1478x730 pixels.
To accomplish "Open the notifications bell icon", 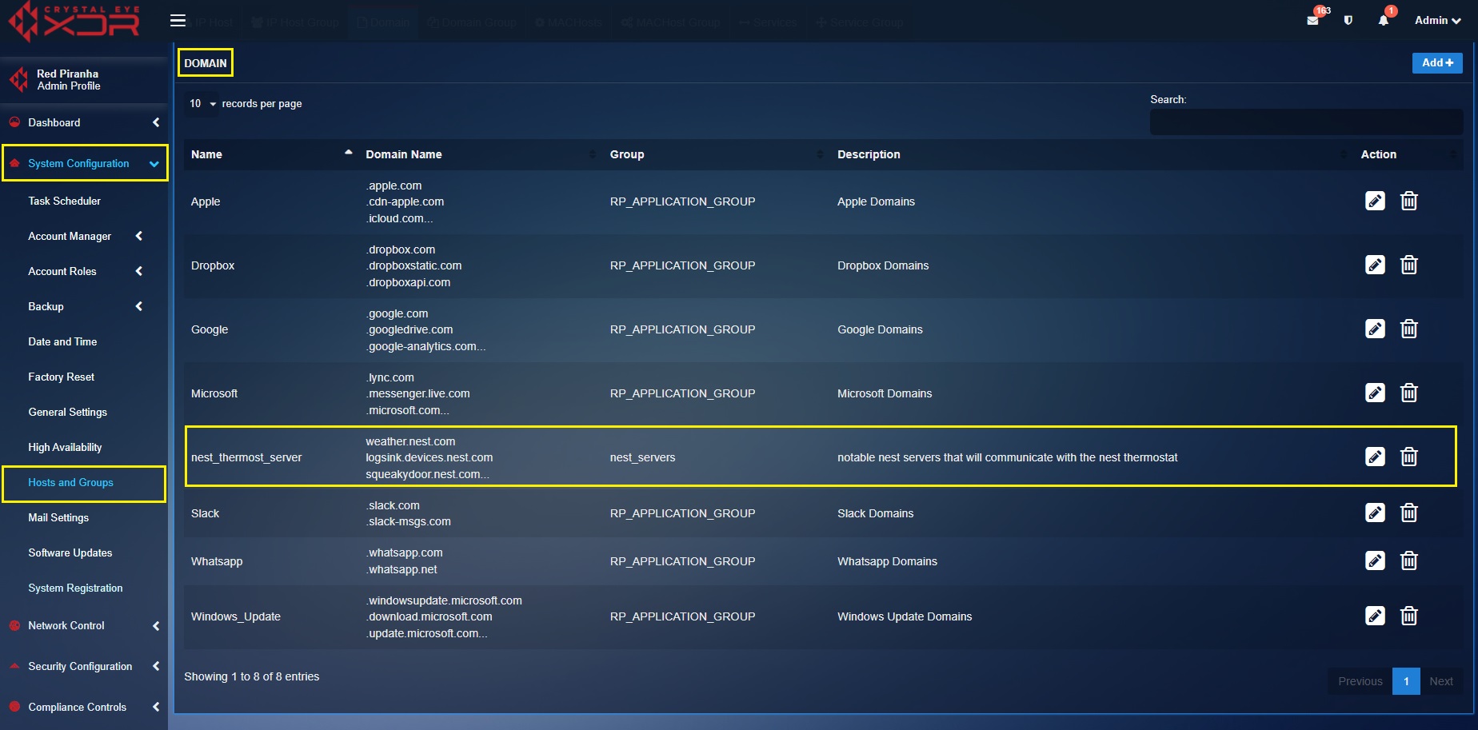I will [1383, 21].
